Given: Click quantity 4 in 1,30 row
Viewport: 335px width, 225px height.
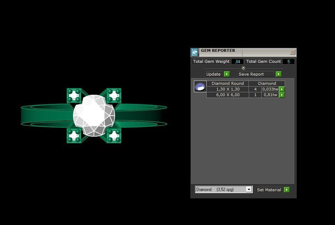Looking at the screenshot, I should pos(255,89).
